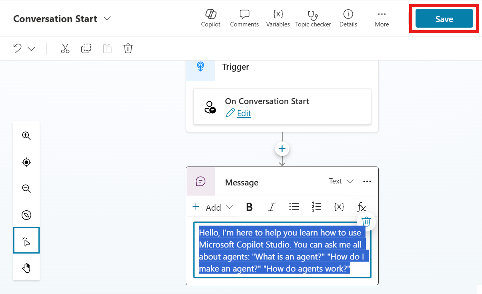Screen dimensions: 482x294
Task: Add a node below the trigger
Action: 282,149
